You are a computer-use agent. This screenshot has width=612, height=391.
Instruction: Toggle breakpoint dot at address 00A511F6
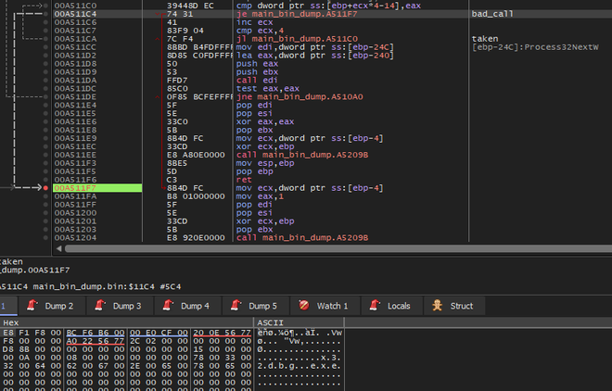pyautogui.click(x=45, y=180)
